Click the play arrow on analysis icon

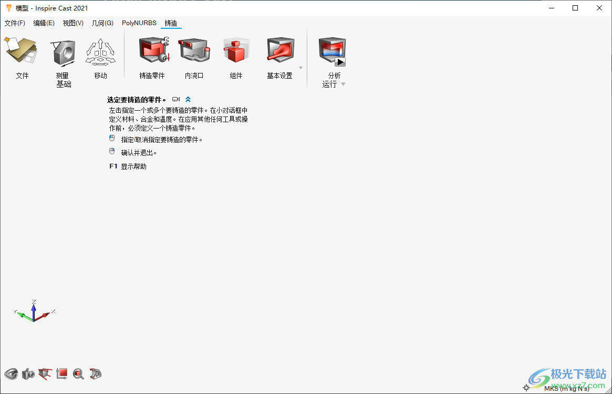click(x=340, y=62)
